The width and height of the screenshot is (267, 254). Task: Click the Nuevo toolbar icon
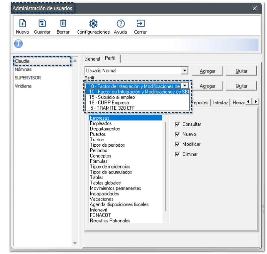click(22, 24)
